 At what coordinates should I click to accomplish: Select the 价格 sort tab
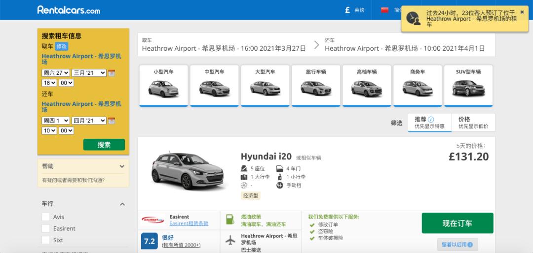473,123
